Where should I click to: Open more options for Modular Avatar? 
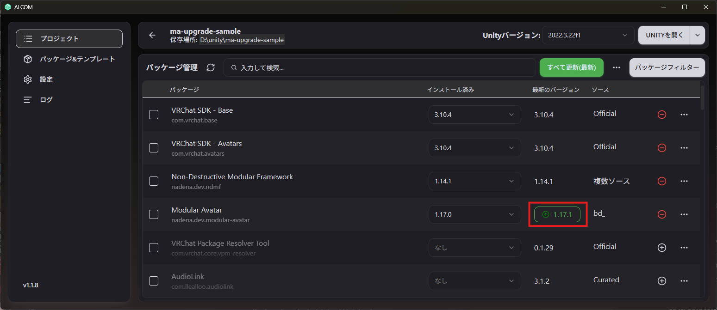[684, 214]
